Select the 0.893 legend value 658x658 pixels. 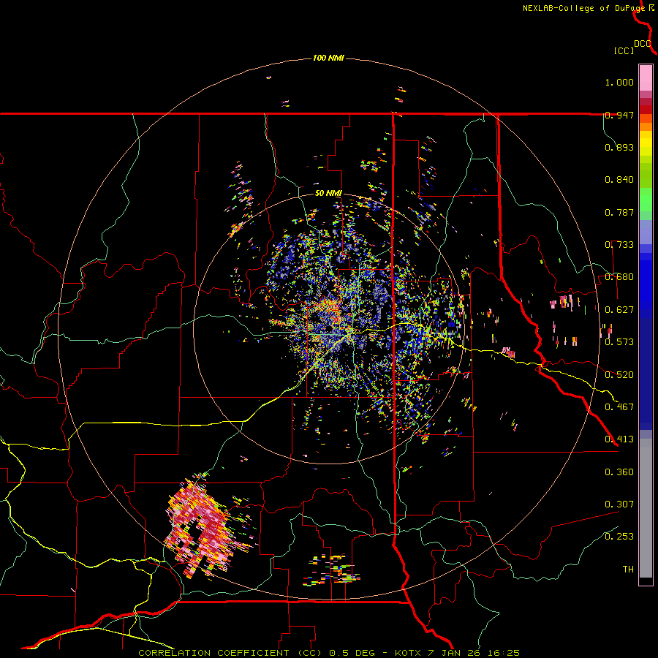[619, 147]
